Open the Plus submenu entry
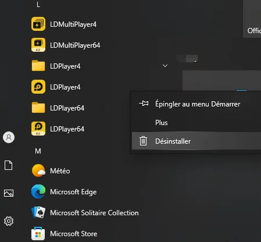261x242 pixels. 196,123
